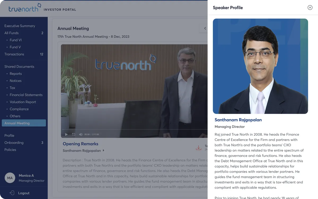The height and width of the screenshot is (199, 318).
Task: Toggle the video loop icon
Action: (74, 134)
